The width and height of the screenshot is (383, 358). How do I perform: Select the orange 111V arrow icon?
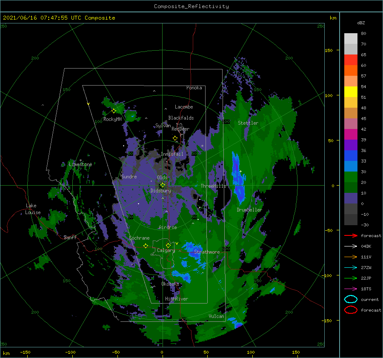tap(351, 257)
